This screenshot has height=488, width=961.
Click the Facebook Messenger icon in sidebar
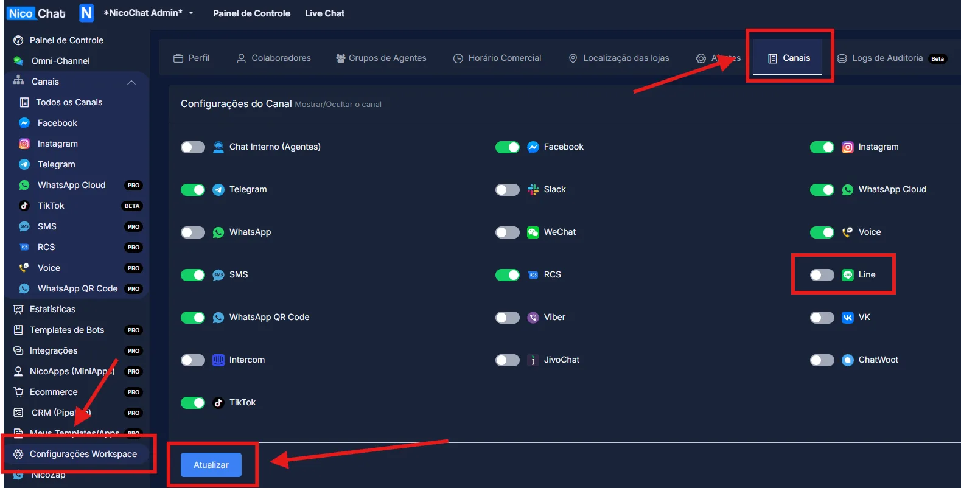pyautogui.click(x=24, y=123)
